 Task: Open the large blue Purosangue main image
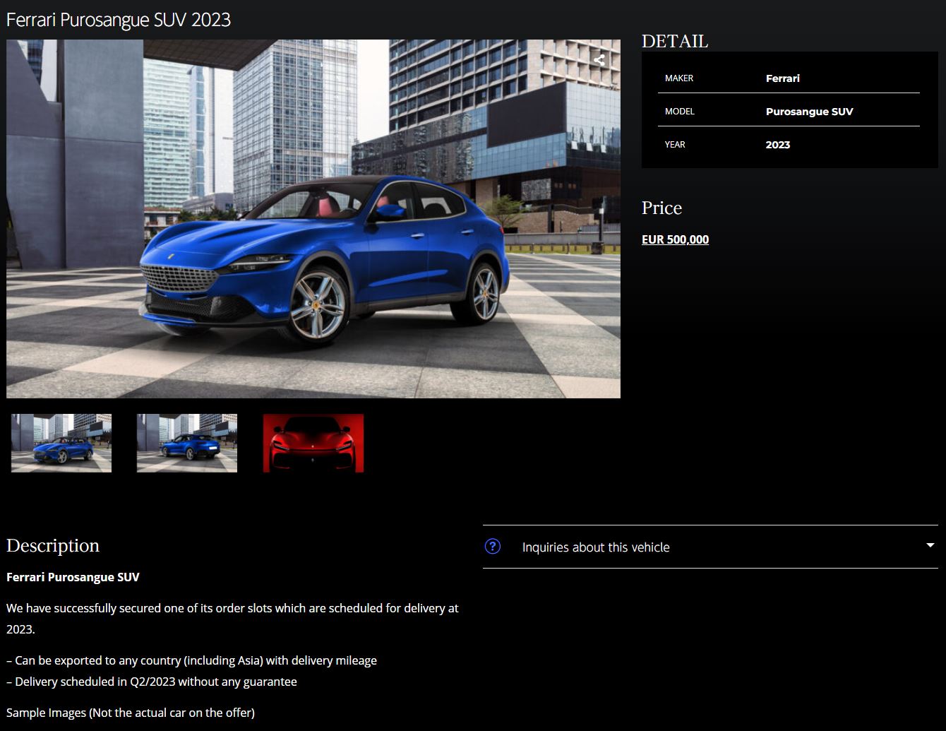(x=313, y=219)
